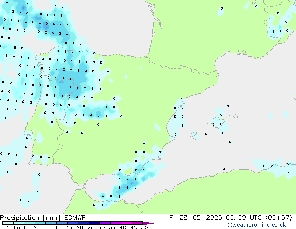Click the 'Fr 08-05-2026' forecast date text
Screen dimensions: 296x229
click(196, 218)
